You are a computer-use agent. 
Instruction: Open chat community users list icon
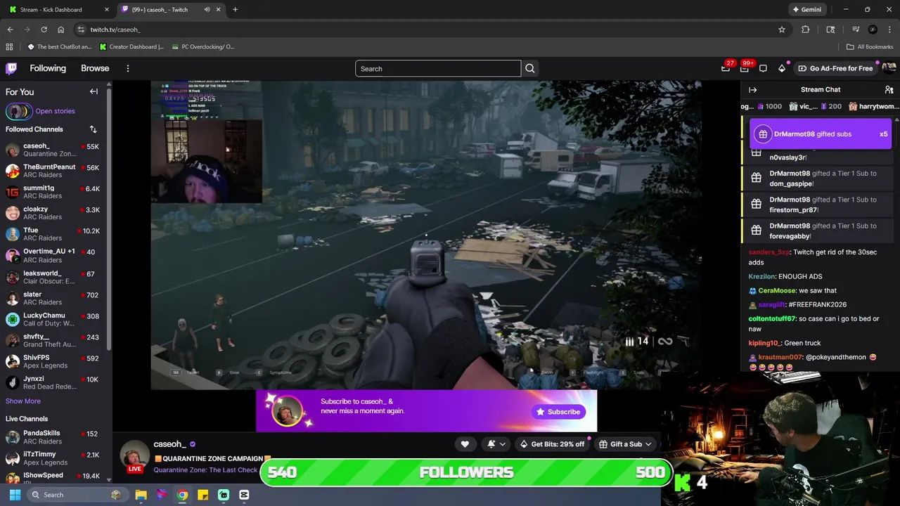pos(889,90)
